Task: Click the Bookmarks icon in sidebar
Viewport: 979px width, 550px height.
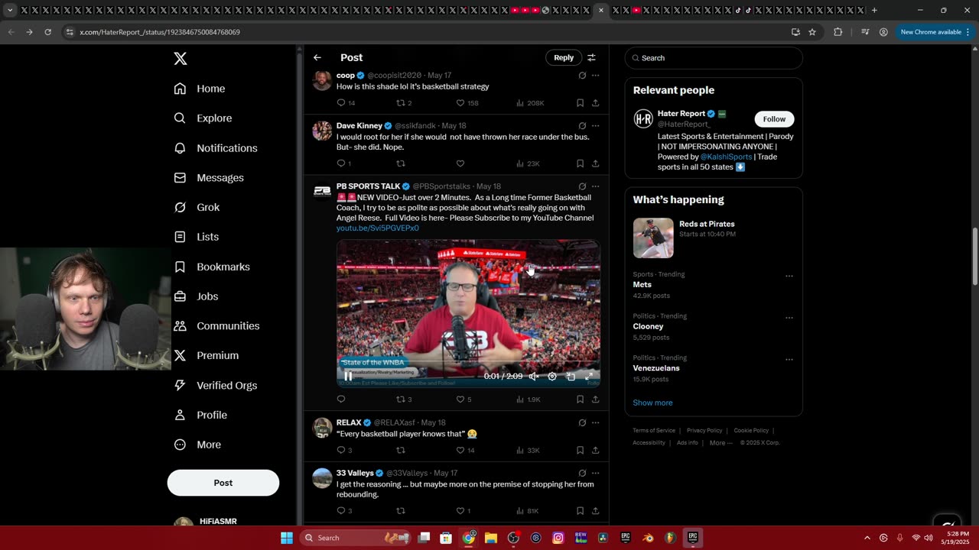Action: click(180, 267)
